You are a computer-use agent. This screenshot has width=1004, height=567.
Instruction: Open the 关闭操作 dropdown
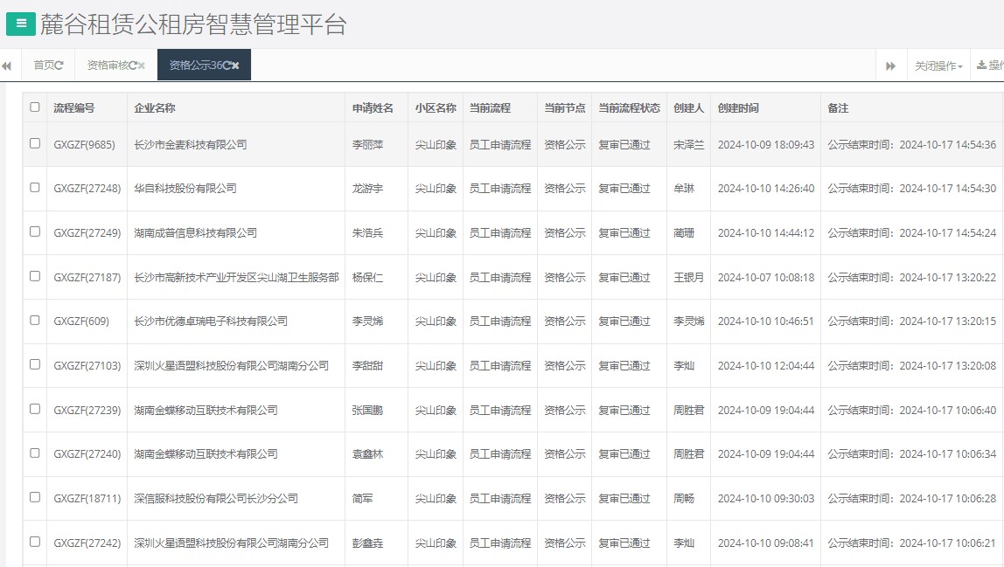(x=934, y=65)
